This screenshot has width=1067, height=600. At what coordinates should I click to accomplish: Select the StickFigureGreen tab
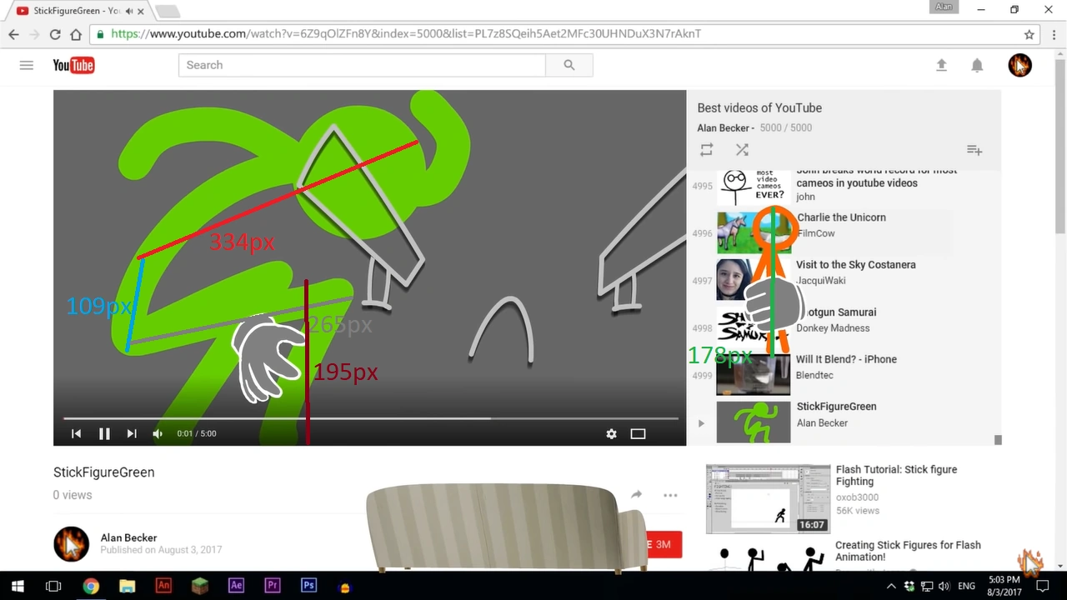(x=77, y=11)
